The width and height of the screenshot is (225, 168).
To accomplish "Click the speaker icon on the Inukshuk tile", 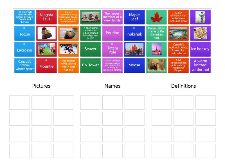I will click(x=134, y=28).
